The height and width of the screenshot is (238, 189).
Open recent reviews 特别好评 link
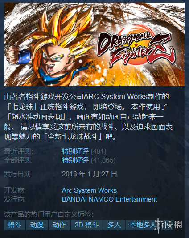click(75, 151)
